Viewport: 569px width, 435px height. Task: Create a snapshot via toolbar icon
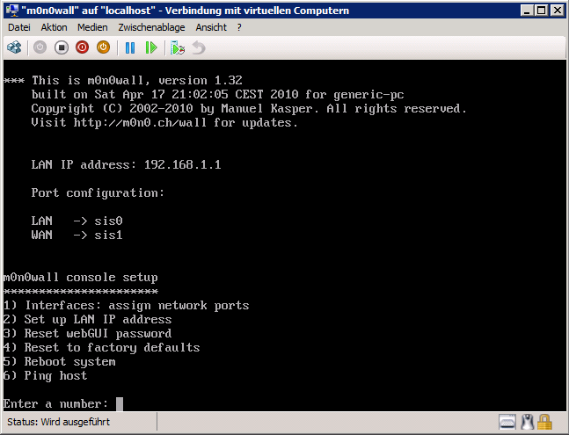point(178,47)
